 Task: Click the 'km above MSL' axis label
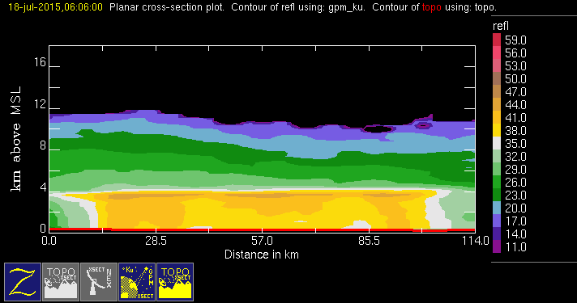16,139
